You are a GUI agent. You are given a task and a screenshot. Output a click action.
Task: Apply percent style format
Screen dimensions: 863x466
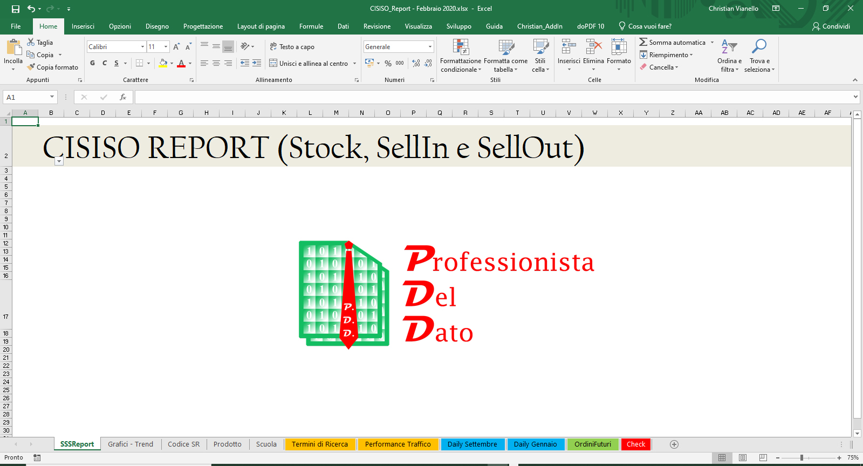[388, 63]
